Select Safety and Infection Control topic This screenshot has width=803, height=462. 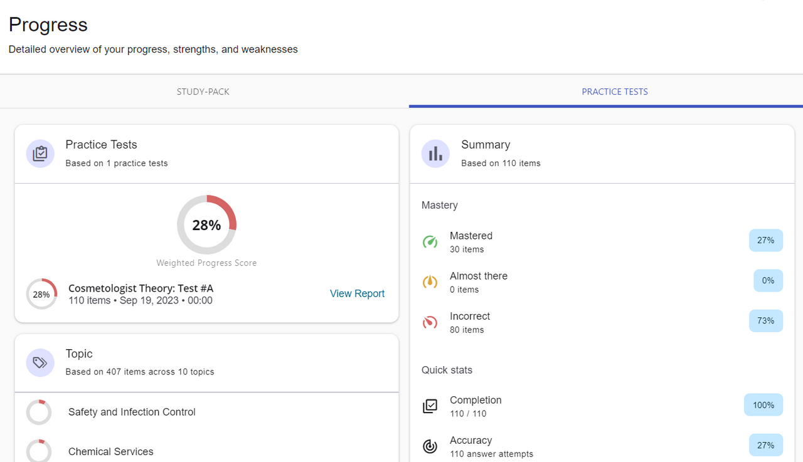(132, 412)
